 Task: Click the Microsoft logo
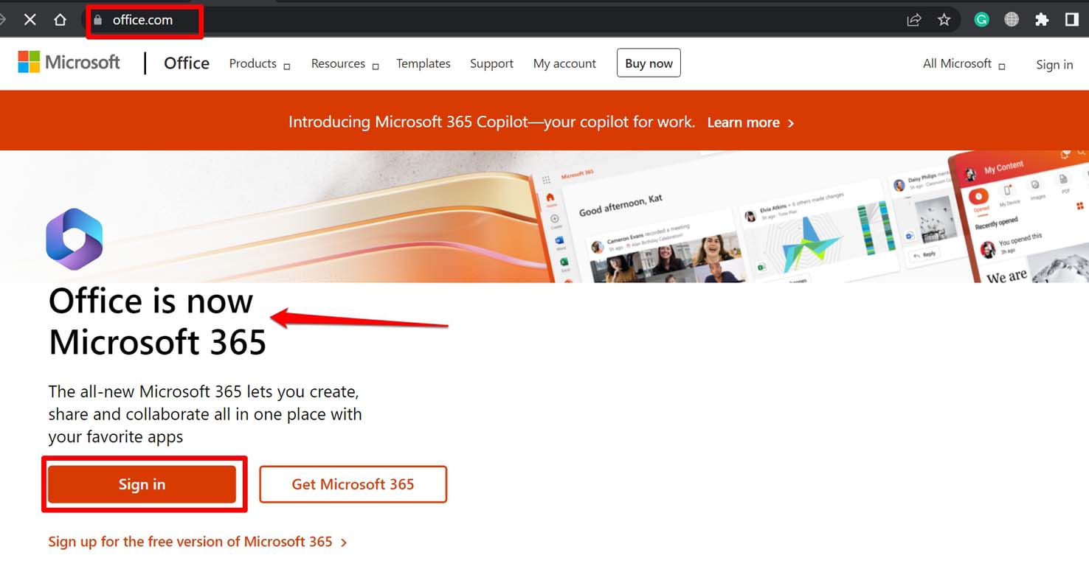(69, 62)
